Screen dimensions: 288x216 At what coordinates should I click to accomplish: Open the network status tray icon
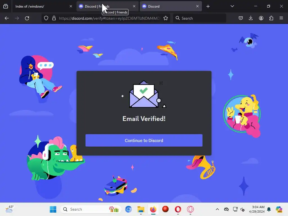coord(235,209)
